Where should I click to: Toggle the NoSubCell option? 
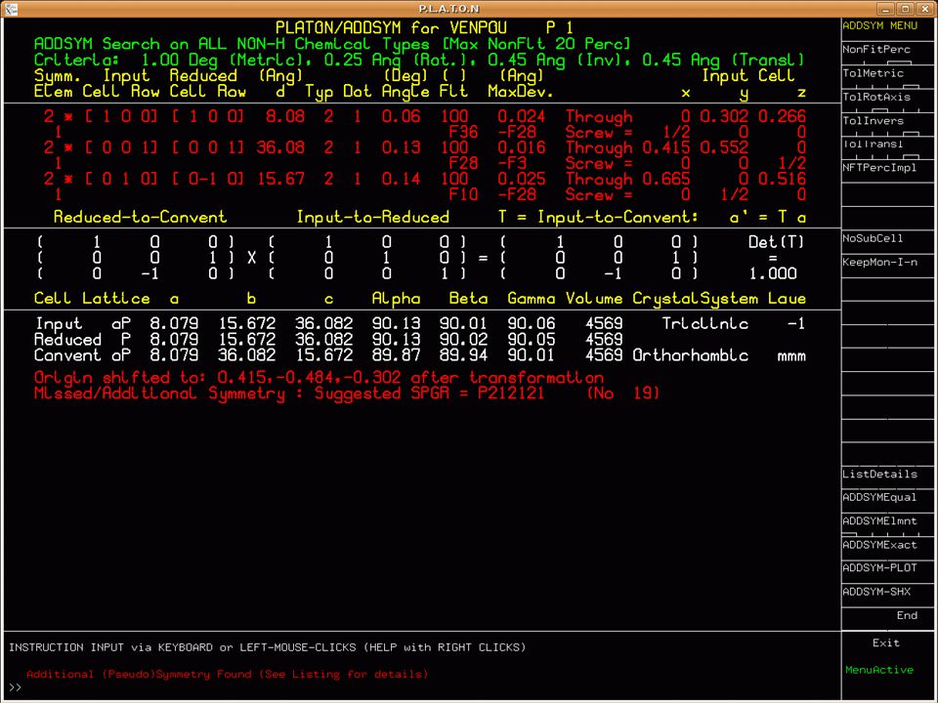pos(873,238)
